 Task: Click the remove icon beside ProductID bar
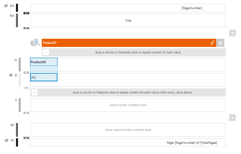tap(220, 43)
